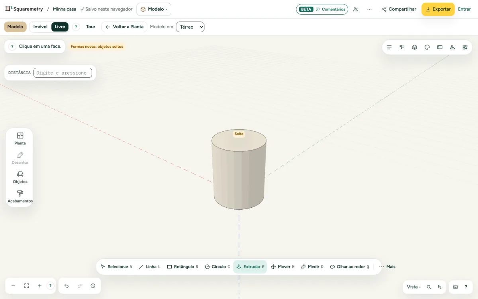Expand the Vista view menu
The width and height of the screenshot is (478, 299).
click(414, 287)
